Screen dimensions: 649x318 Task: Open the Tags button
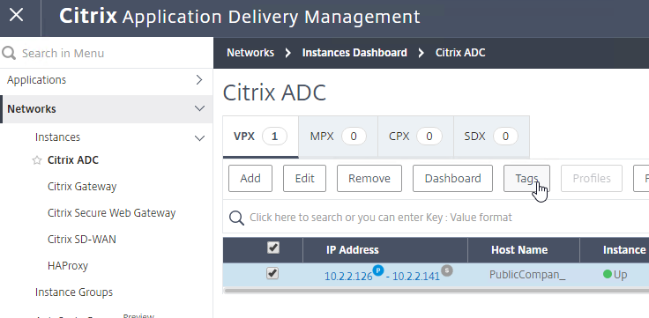pos(526,178)
